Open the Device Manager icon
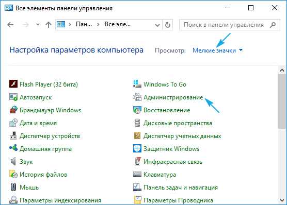The image size is (287, 205). coord(13,136)
